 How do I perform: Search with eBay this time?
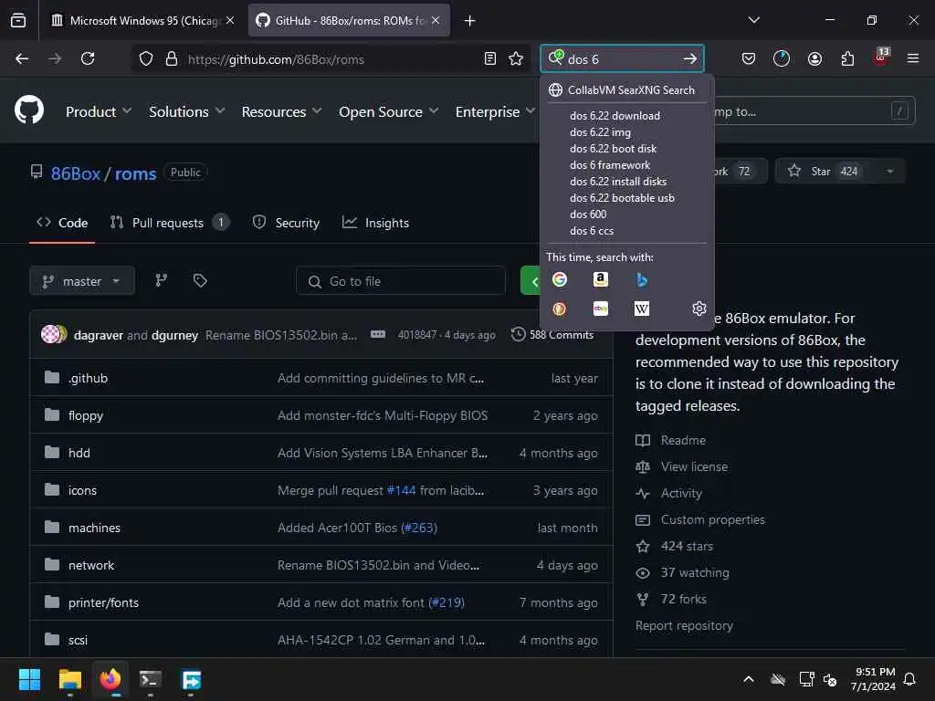point(601,309)
